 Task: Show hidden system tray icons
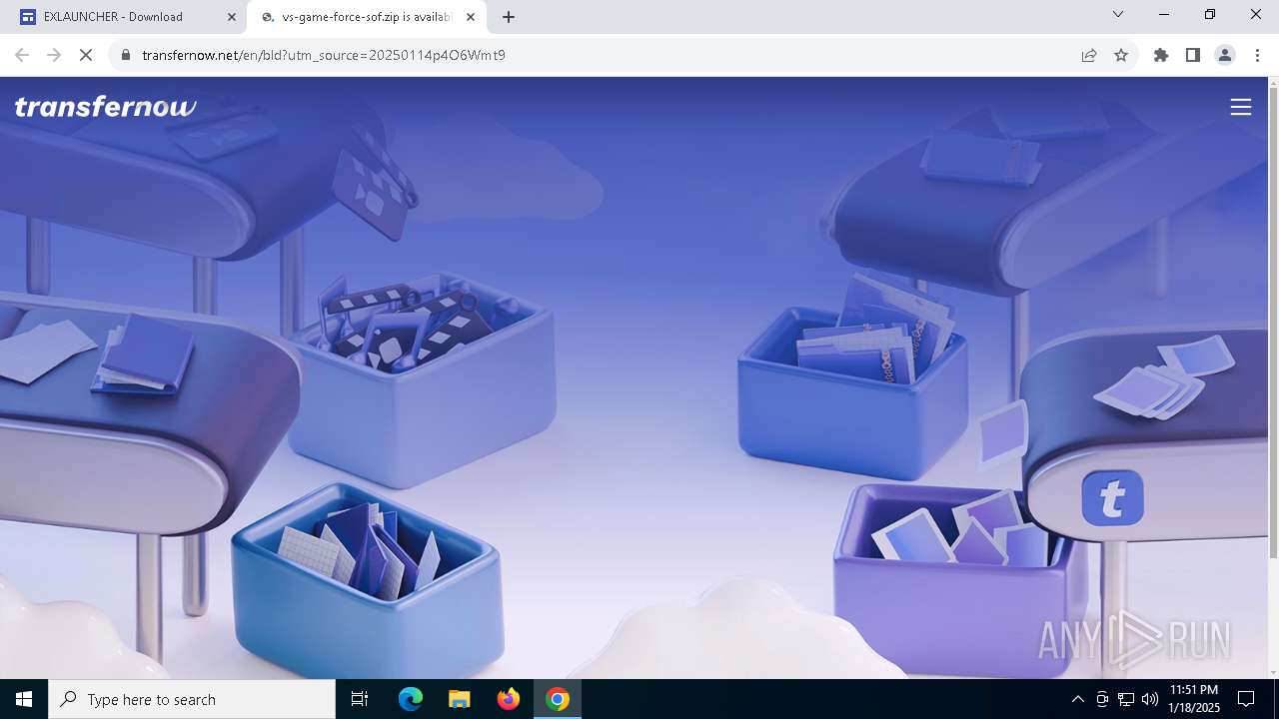coord(1077,699)
